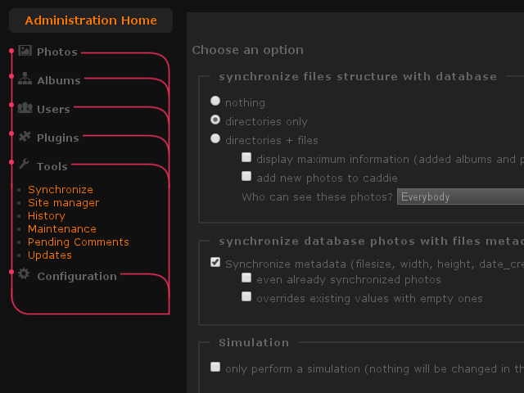Viewport: 524px width, 393px height.
Task: Enable 'only perform a simulation' checkbox
Action: point(215,367)
